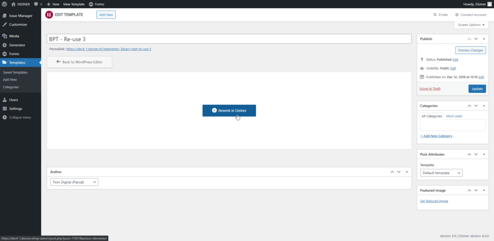
Task: Expand the Screen Options dropdown
Action: tap(470, 25)
